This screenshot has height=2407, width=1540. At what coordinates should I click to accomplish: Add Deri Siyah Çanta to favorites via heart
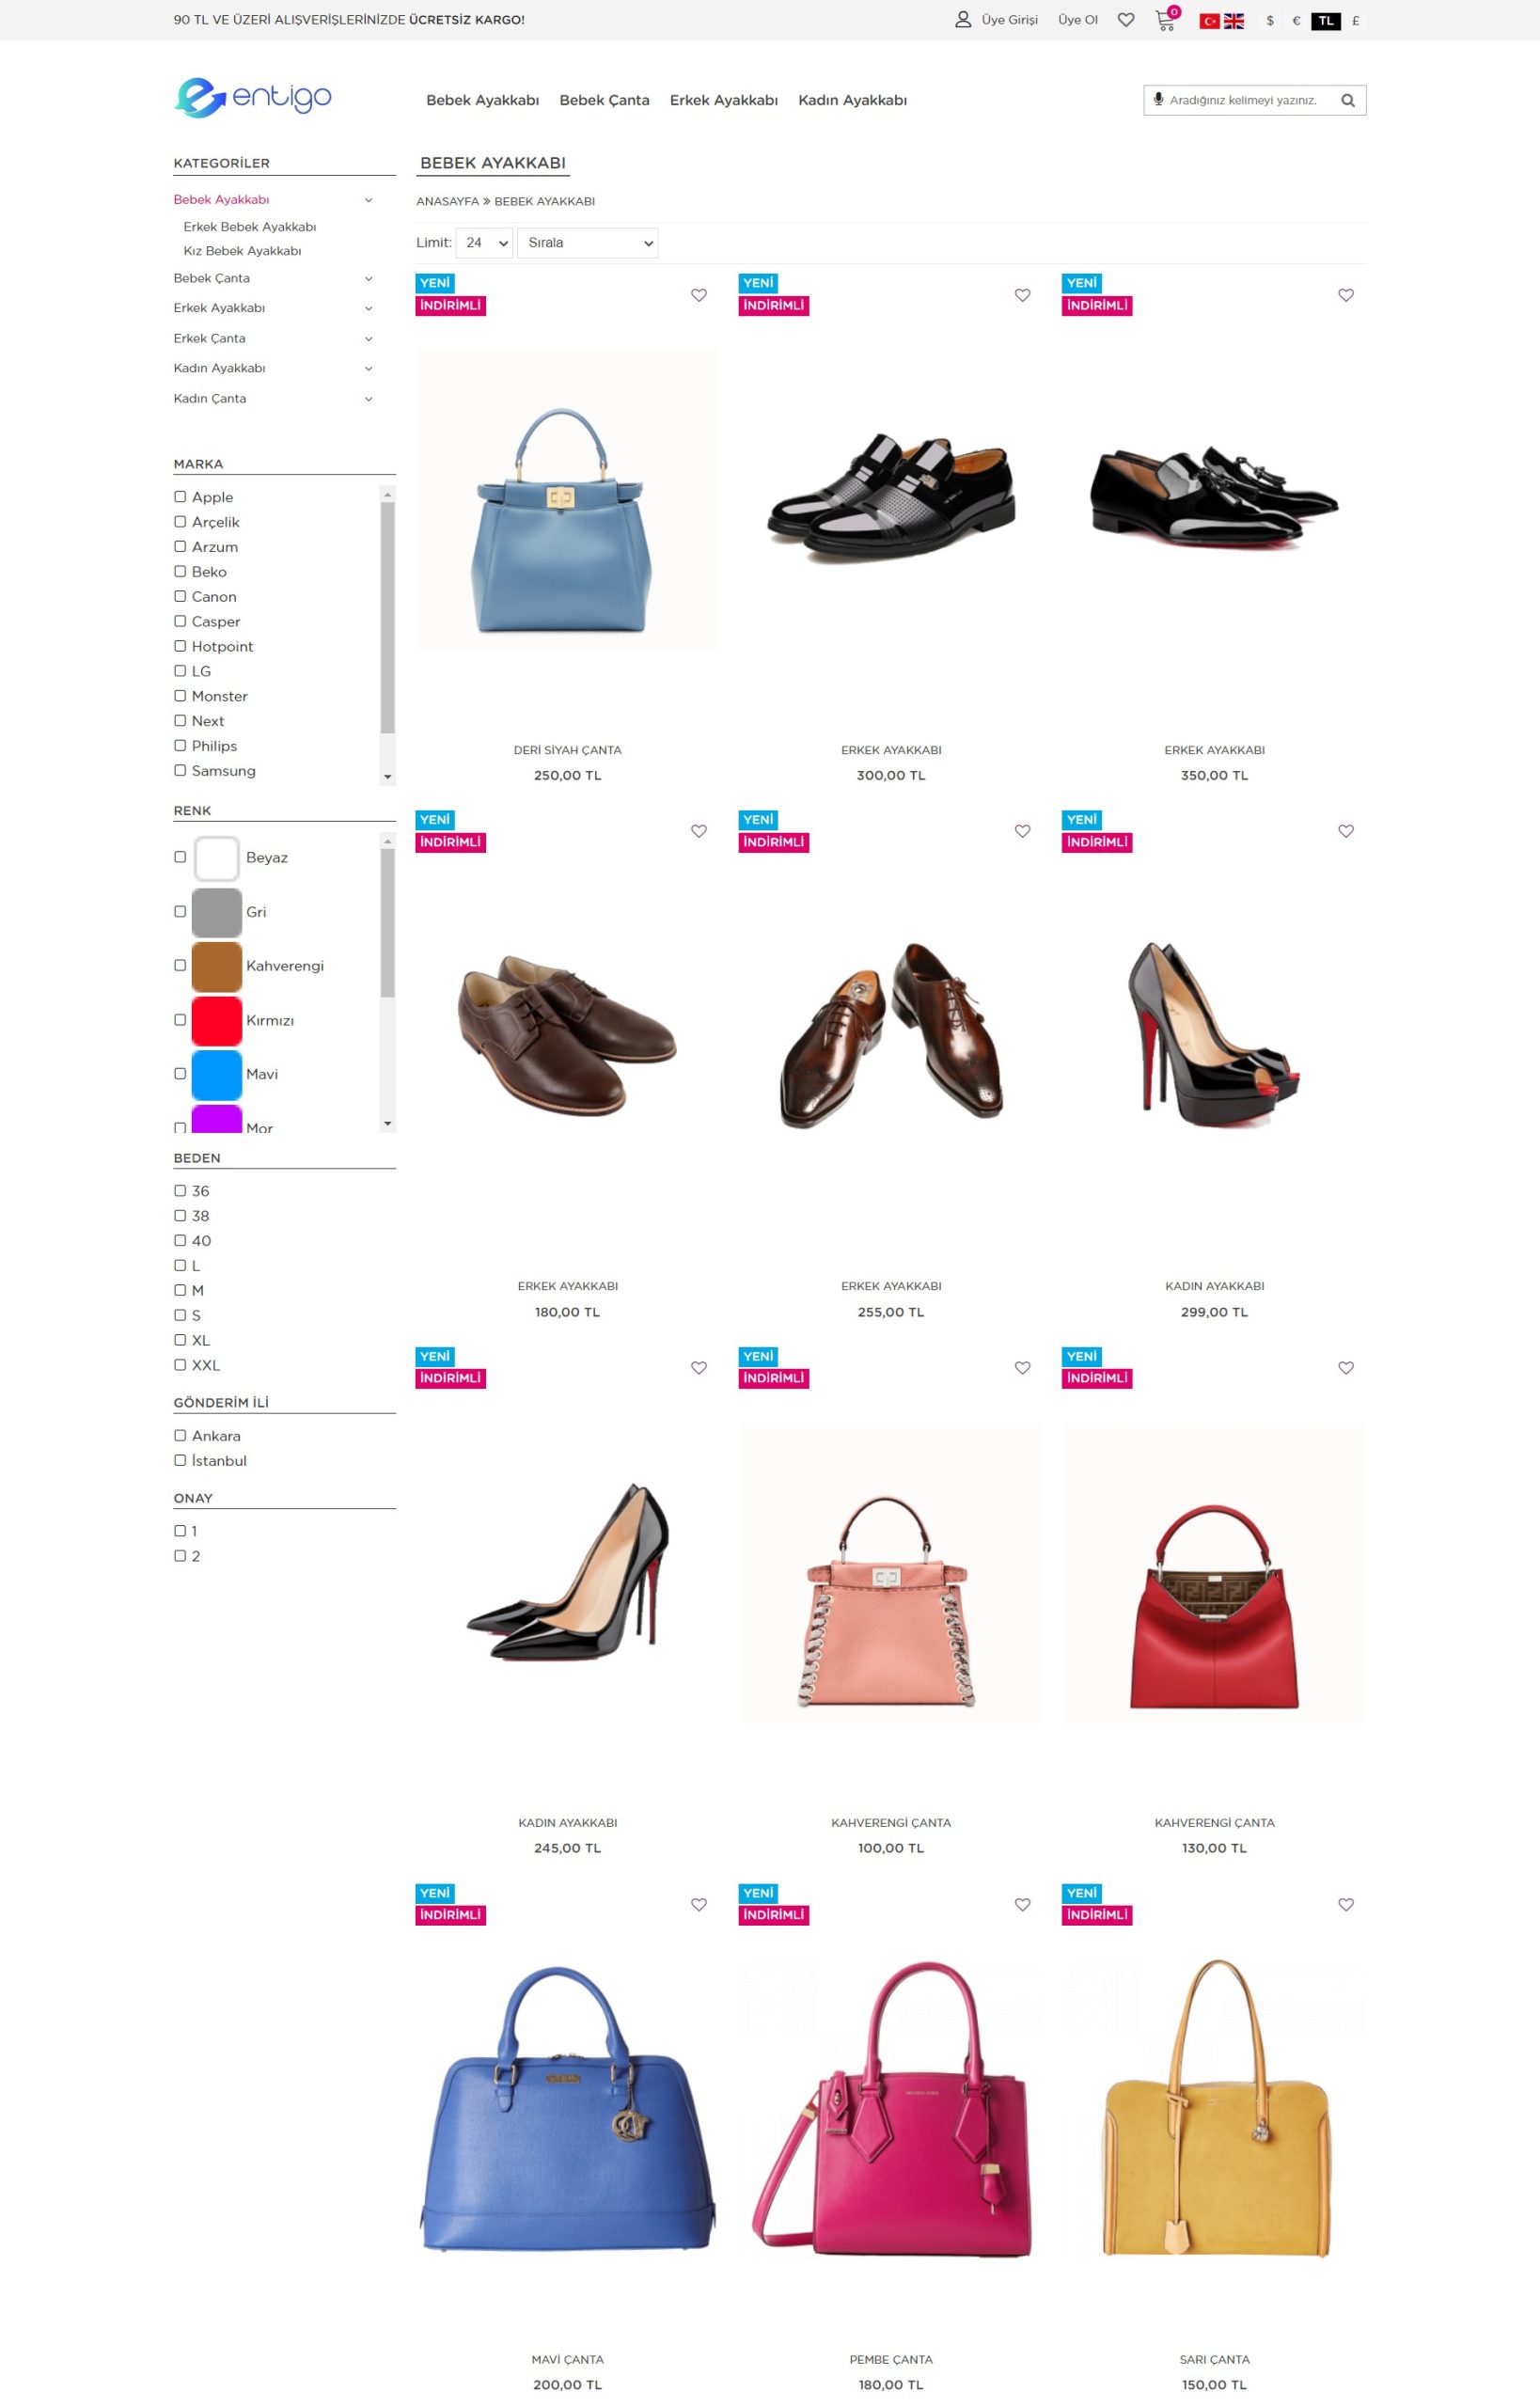[699, 295]
